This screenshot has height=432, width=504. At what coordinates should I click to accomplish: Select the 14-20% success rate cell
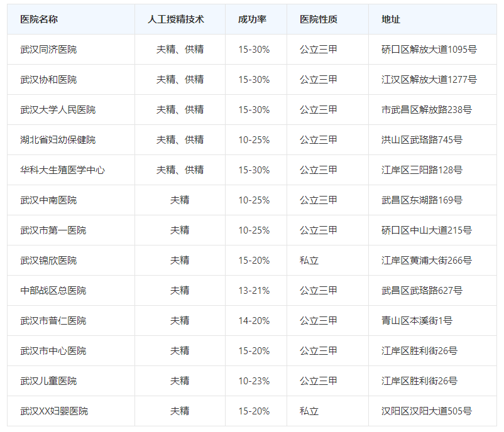254,321
